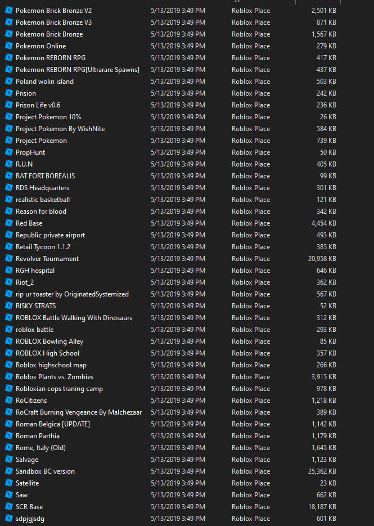Click the Roblox icon next to R.U.N
The height and width of the screenshot is (526, 374).
coord(9,164)
